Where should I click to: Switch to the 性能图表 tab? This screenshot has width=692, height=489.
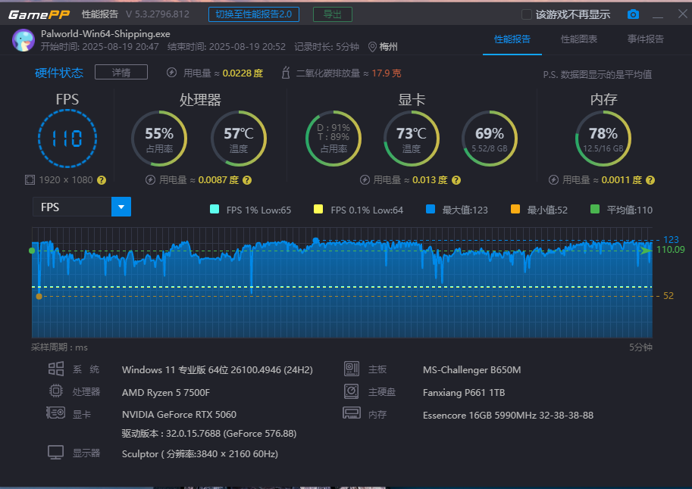click(579, 39)
